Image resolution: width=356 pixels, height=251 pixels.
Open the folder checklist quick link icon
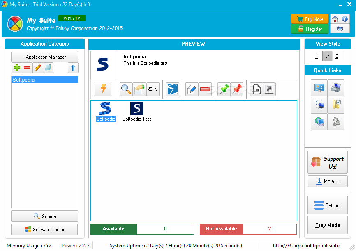(x=336, y=105)
